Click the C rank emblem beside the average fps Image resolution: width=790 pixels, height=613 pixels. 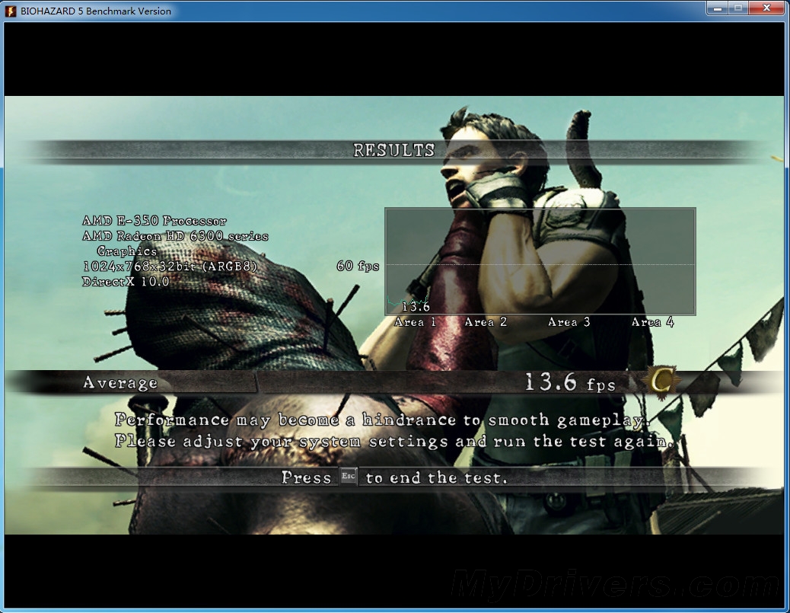pos(661,382)
